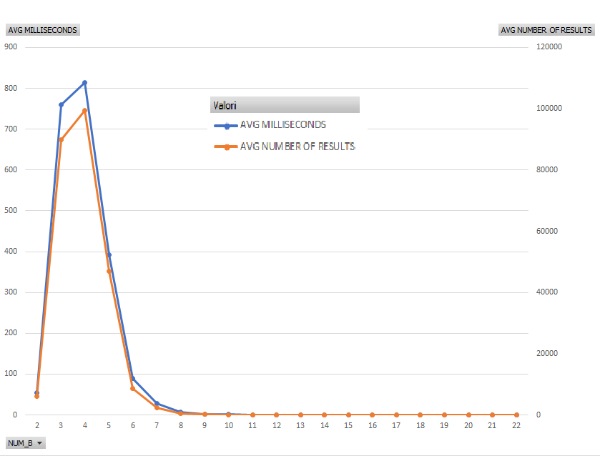Click the orange legend line marker

[x=227, y=147]
